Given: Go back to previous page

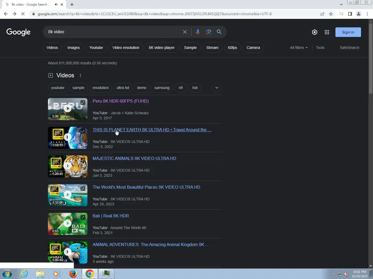Looking at the screenshot, I should (6, 14).
